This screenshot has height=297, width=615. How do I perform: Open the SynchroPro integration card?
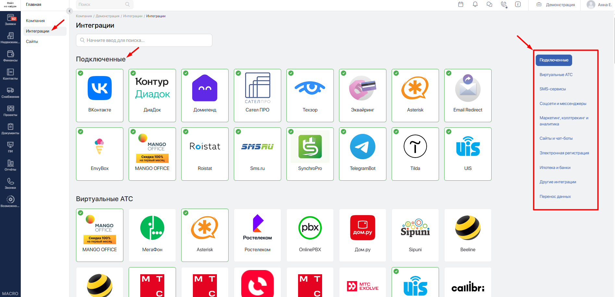pyautogui.click(x=310, y=154)
